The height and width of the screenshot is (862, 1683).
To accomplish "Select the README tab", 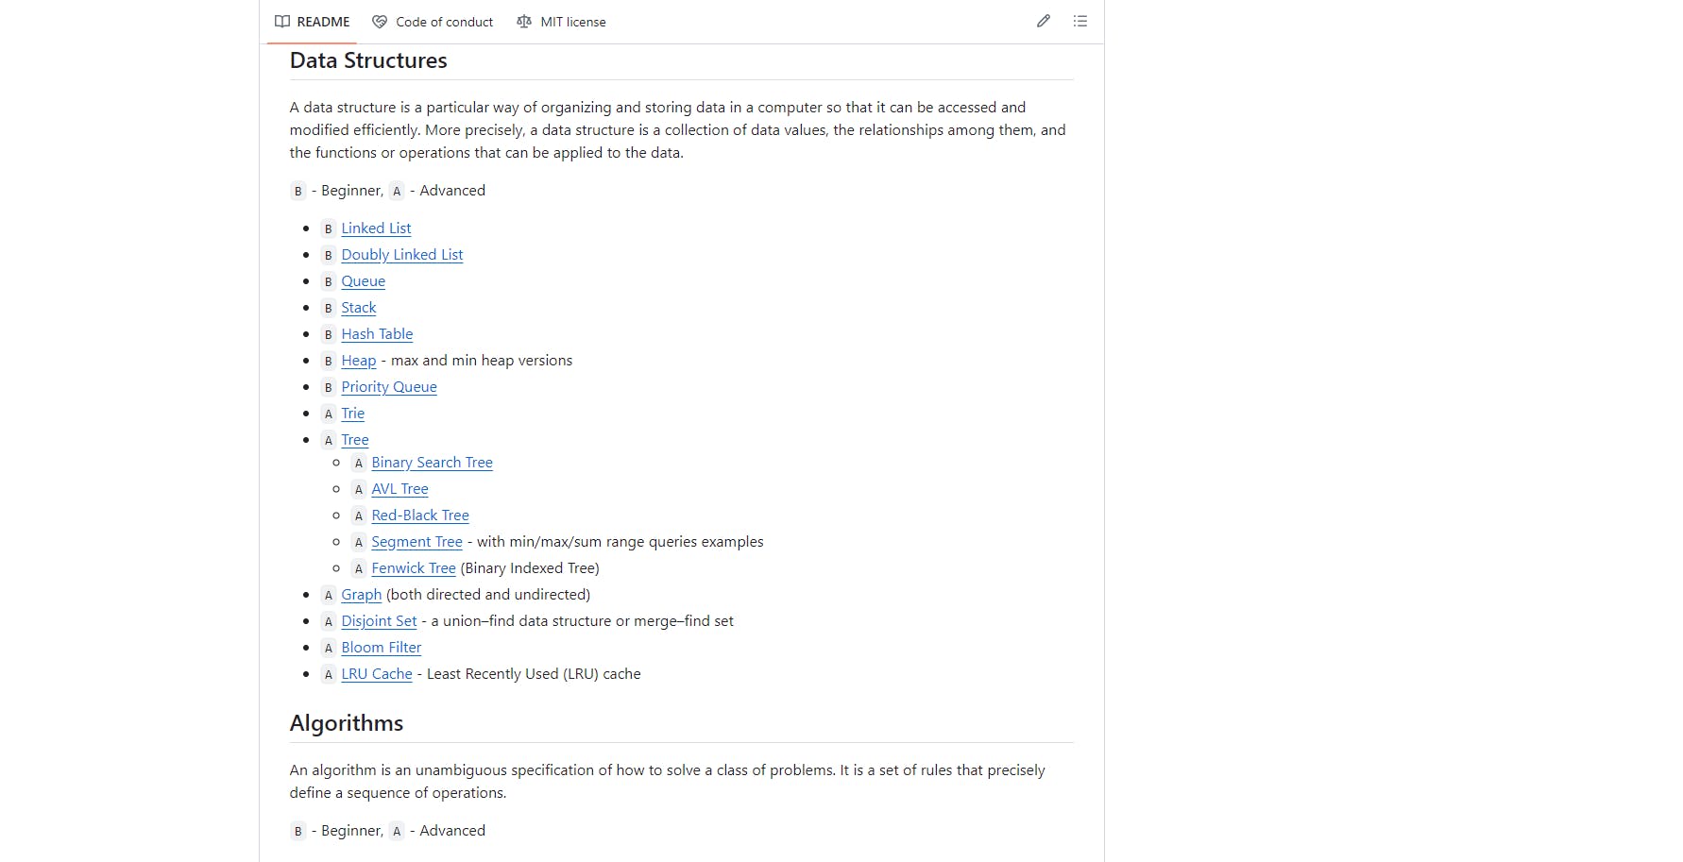I will click(x=313, y=22).
